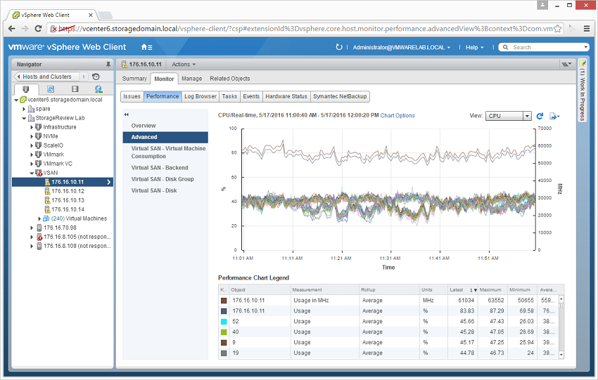Click the StorageReview Lab datacenter icon

(31, 118)
